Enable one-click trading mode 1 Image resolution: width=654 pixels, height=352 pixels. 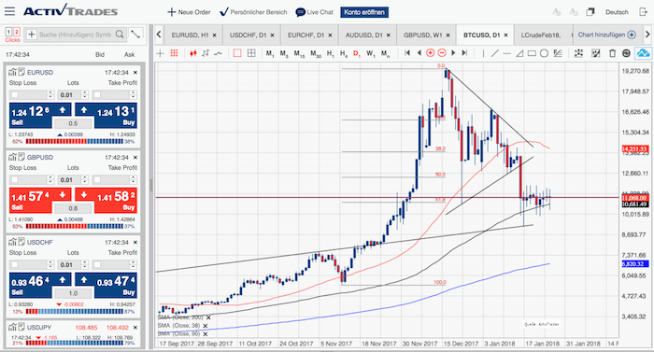[x=8, y=32]
